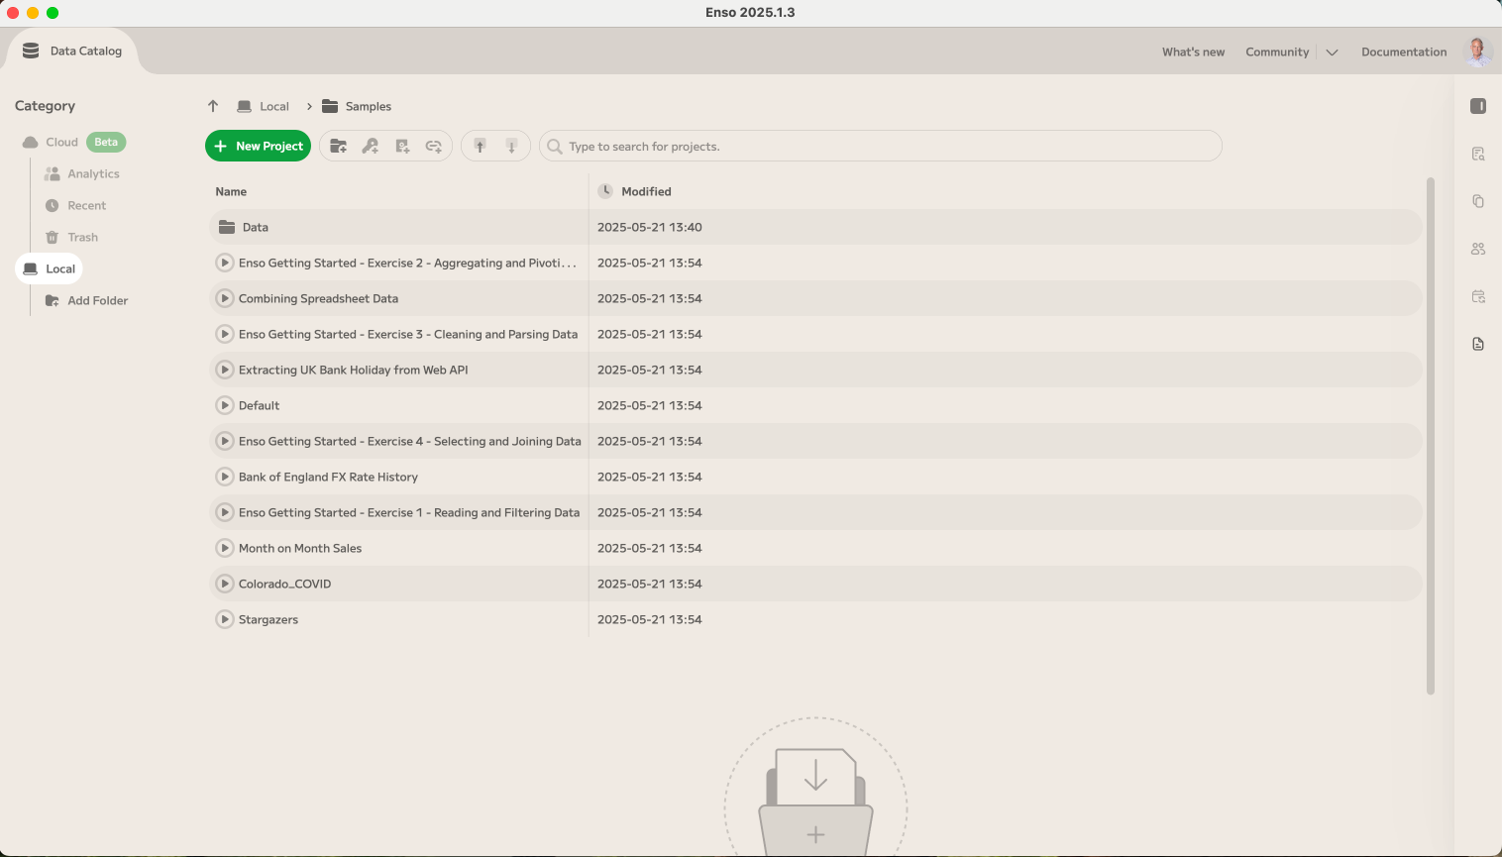The image size is (1502, 857).
Task: Run the Month on Month Sales play icon
Action: coord(225,548)
